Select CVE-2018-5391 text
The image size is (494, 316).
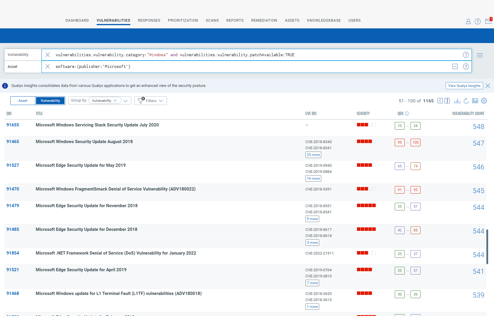[x=319, y=189]
